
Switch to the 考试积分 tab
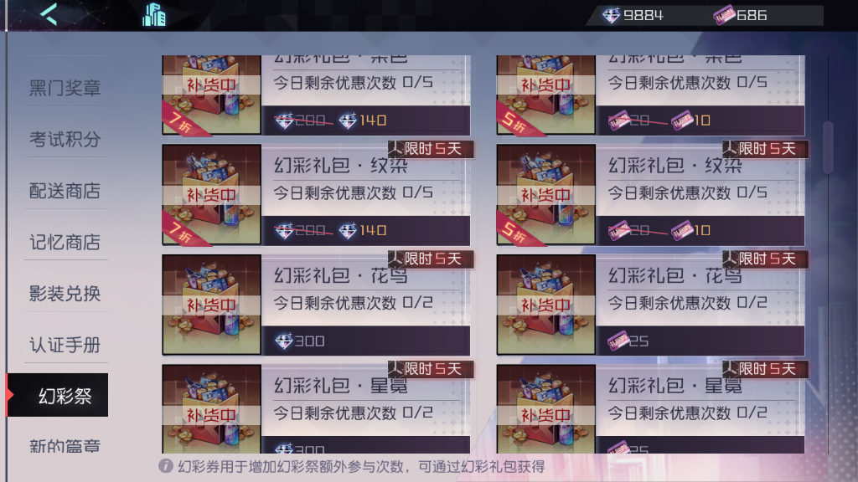[x=65, y=139]
